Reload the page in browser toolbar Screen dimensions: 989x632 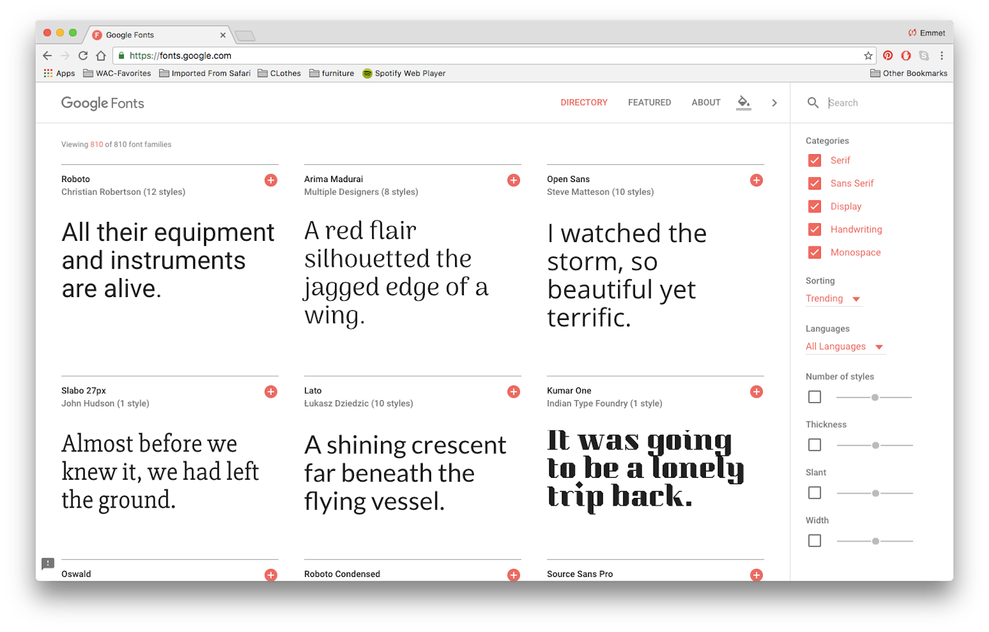(83, 56)
